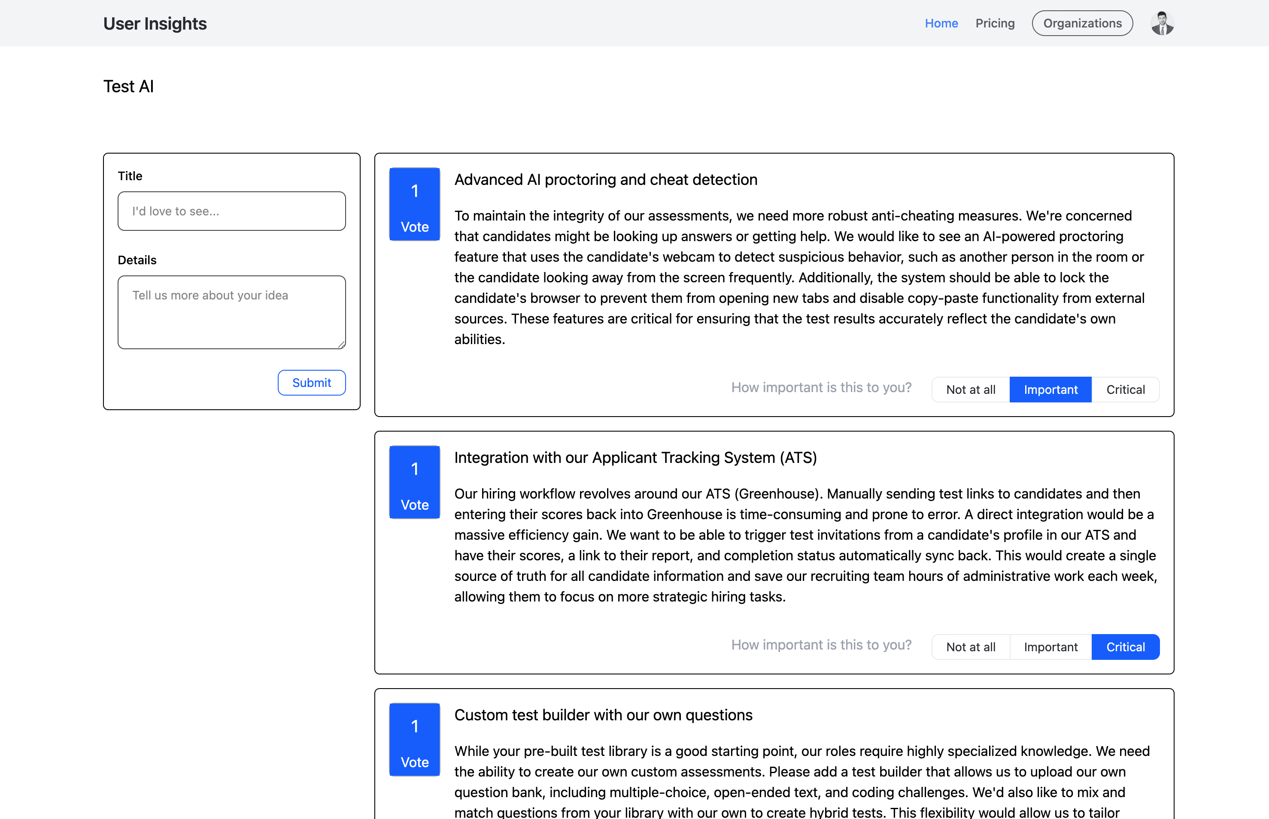Vote on Advanced AI proctoring idea

coord(415,204)
